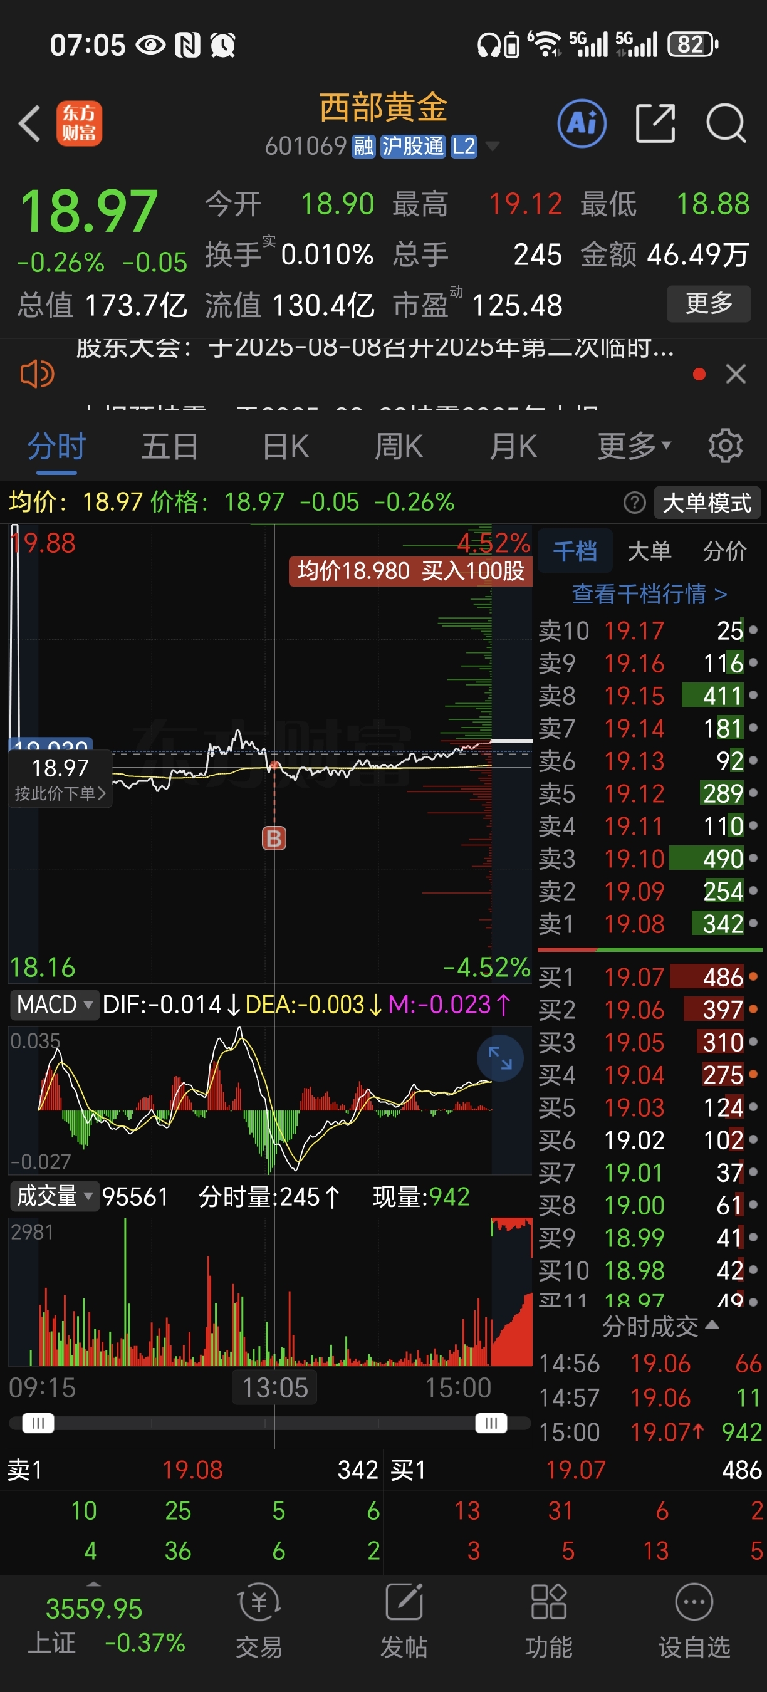The width and height of the screenshot is (767, 1692).
Task: Open the 成交量 indicator dropdown
Action: pyautogui.click(x=54, y=1196)
